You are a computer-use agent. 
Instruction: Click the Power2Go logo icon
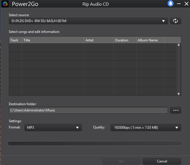pos(5,4)
